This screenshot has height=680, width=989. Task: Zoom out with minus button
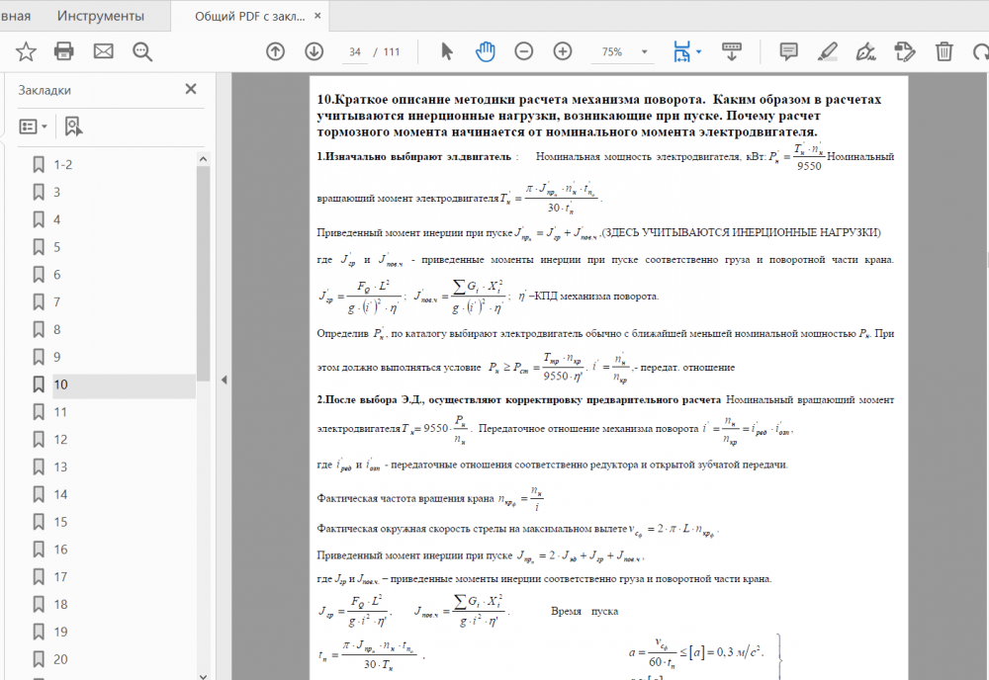click(x=523, y=51)
